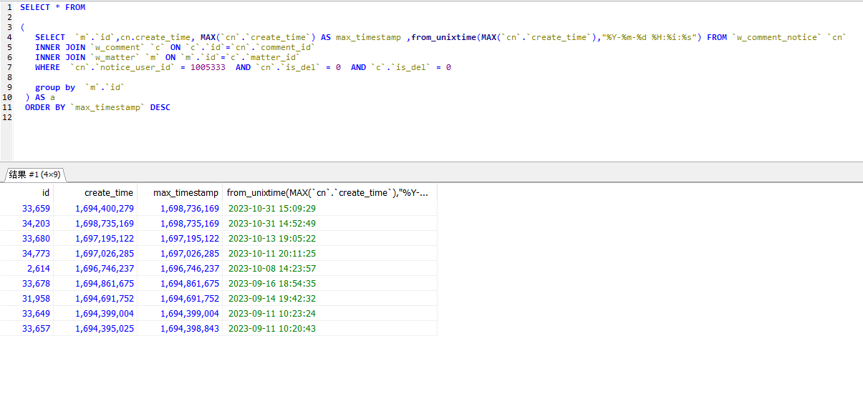Click max_timestamp value 1,698,736,169
This screenshot has width=863, height=401.
pyautogui.click(x=190, y=209)
